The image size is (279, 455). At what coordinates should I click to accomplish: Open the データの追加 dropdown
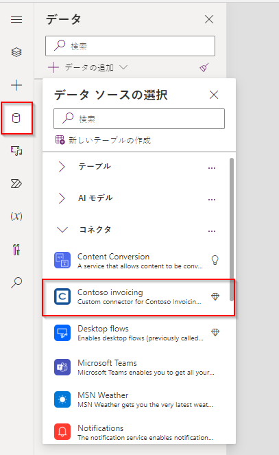tap(88, 68)
